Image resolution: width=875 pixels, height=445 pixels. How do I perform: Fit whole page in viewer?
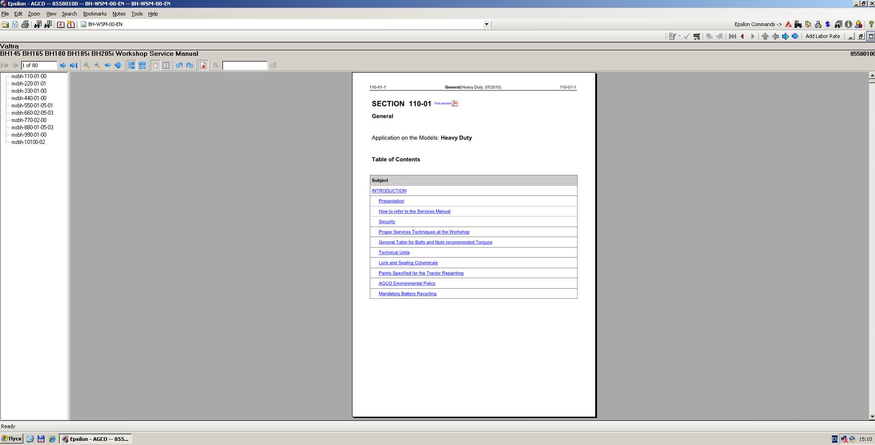(118, 65)
